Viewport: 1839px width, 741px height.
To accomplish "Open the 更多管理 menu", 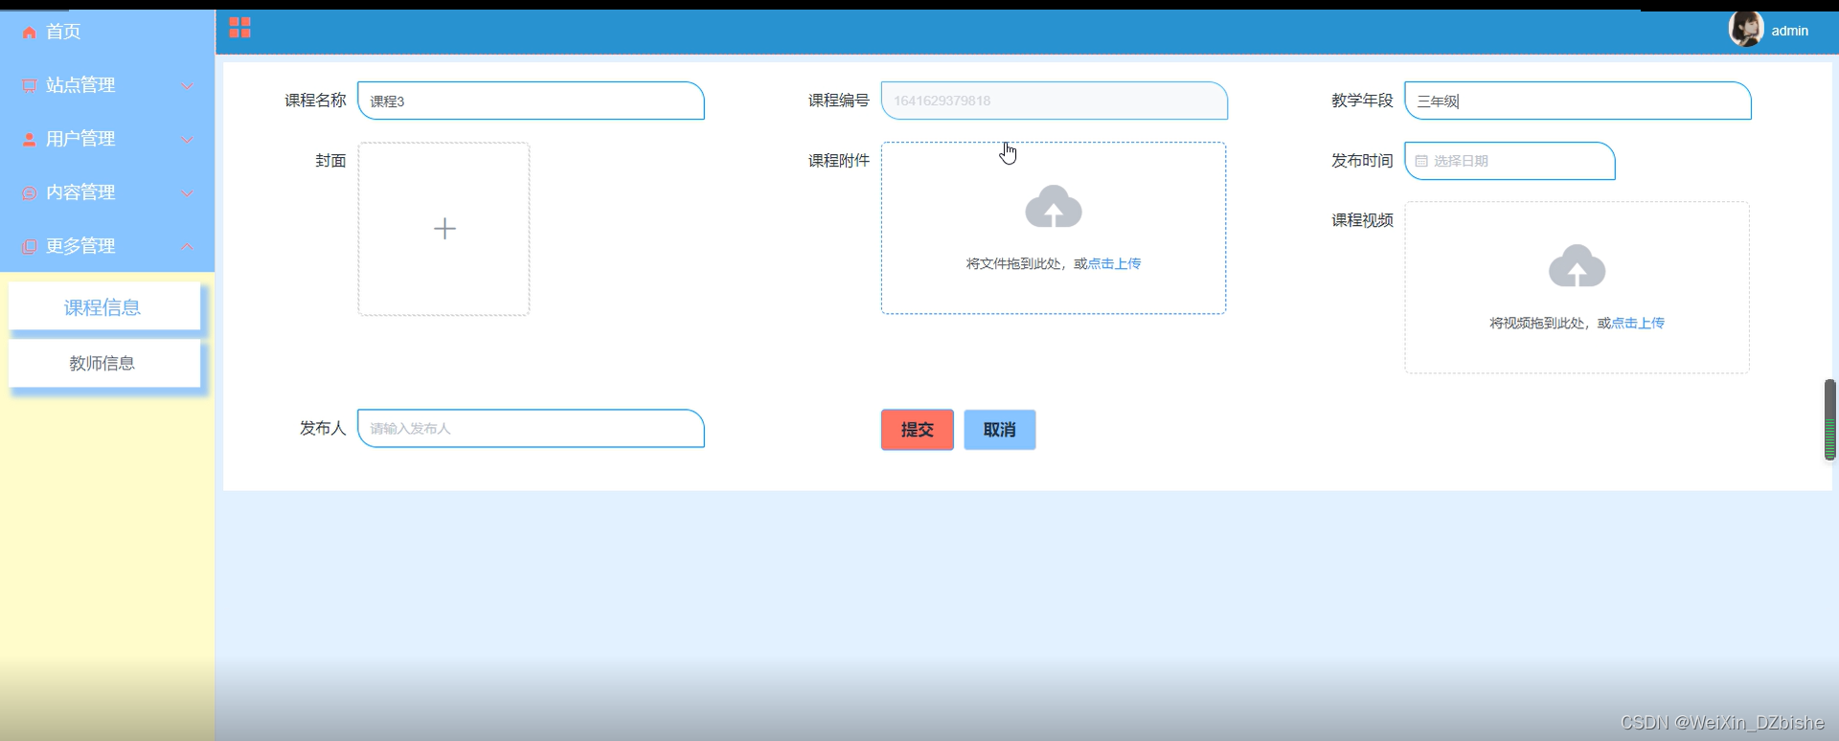I will (107, 246).
